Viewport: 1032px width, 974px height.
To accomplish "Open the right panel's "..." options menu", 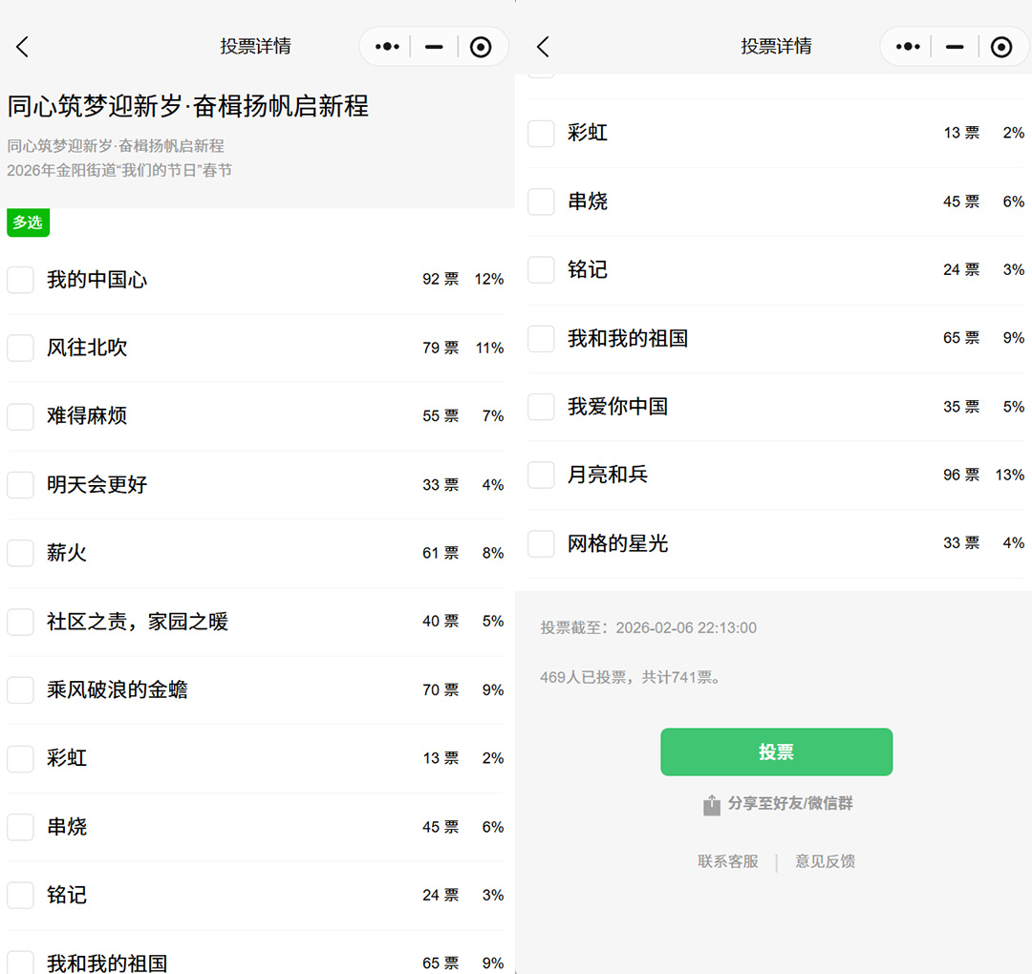I will [907, 46].
